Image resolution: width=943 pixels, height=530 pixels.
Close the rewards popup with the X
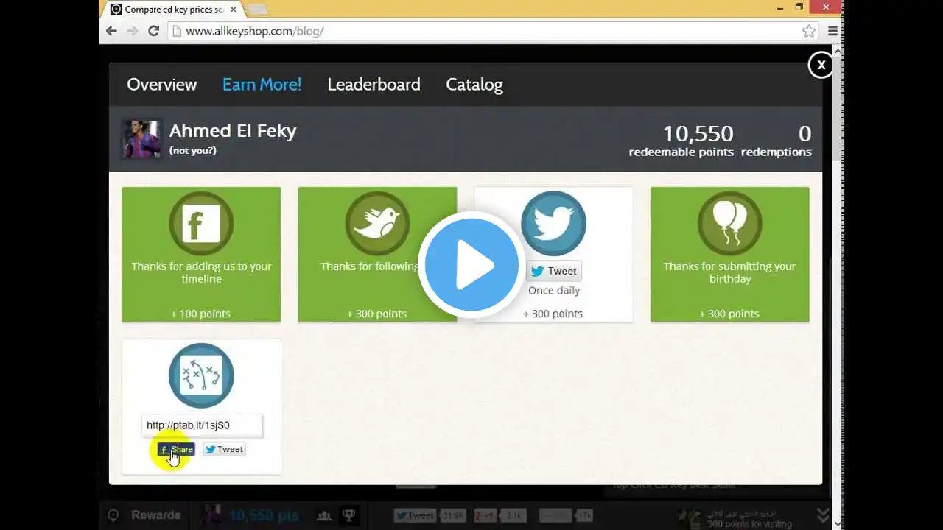point(820,65)
